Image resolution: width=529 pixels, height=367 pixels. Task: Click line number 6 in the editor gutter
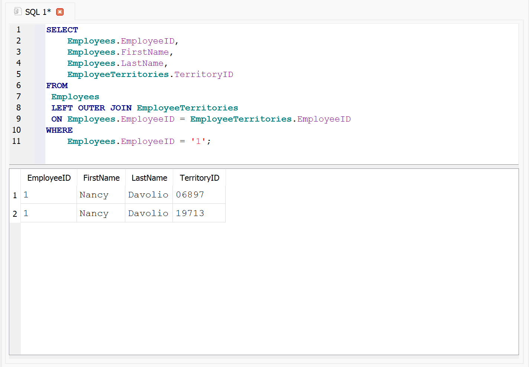[19, 86]
